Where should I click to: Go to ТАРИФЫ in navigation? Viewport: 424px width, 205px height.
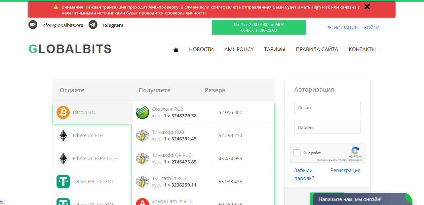[x=275, y=49]
